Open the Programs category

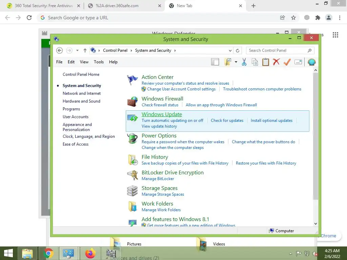click(71, 109)
